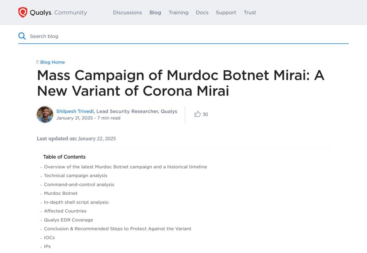Click the article title heading

click(180, 83)
